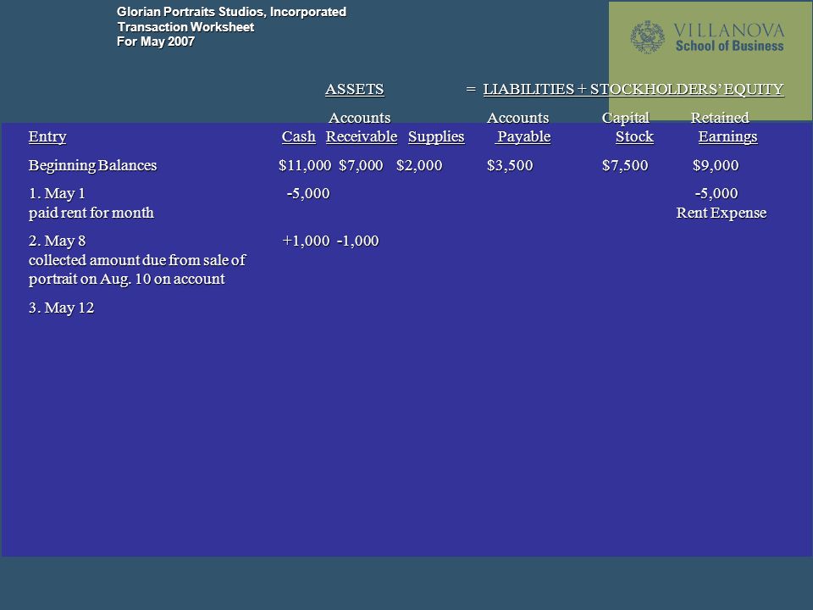Click the '3. May 12' entry label
This screenshot has height=610, width=813.
61,308
